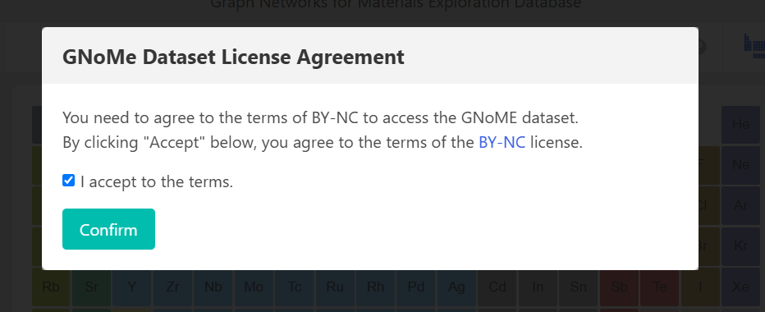765x312 pixels.
Task: Select the Te element tile
Action: (660, 287)
